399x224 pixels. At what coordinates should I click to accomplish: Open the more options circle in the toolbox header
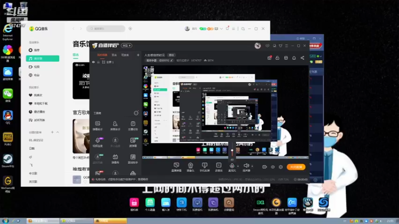(136, 113)
